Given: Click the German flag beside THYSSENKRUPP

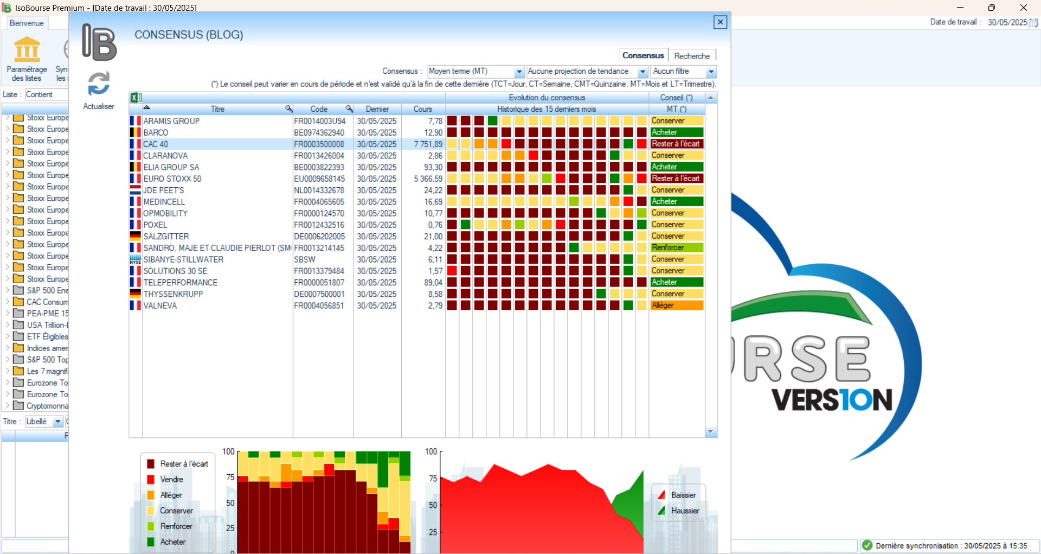Looking at the screenshot, I should 135,294.
